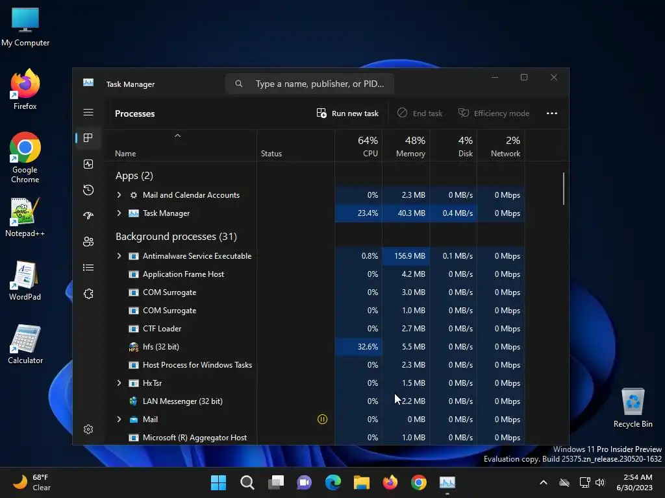Screen dimensions: 665x498
Task: Open the weather widget showing 68°F
Action: (x=32, y=482)
